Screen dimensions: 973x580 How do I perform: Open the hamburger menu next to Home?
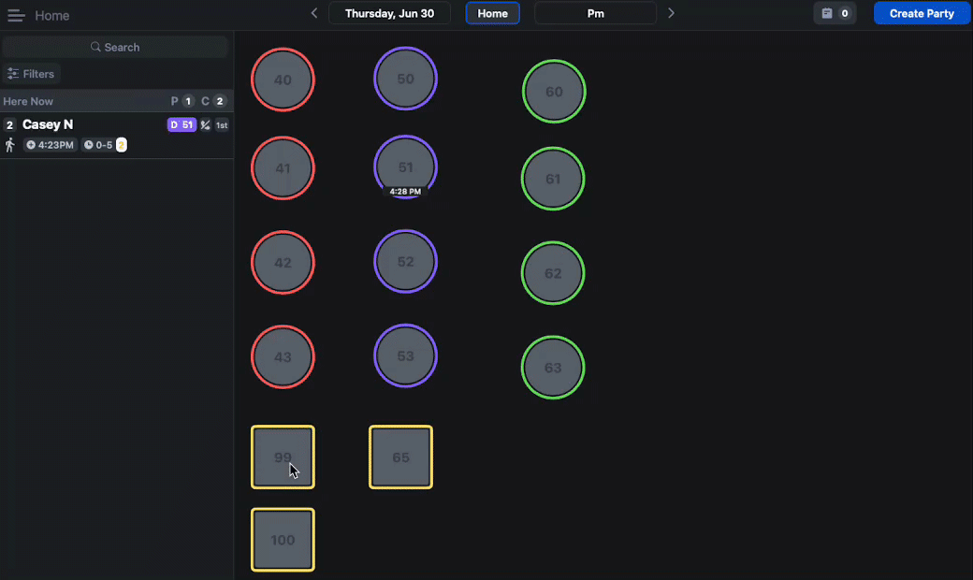pyautogui.click(x=16, y=15)
